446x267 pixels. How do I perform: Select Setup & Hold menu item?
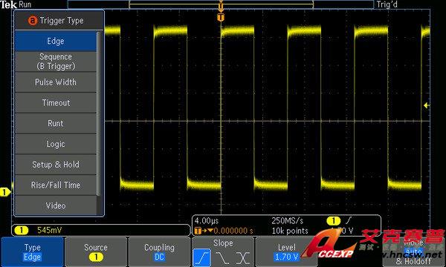click(56, 165)
